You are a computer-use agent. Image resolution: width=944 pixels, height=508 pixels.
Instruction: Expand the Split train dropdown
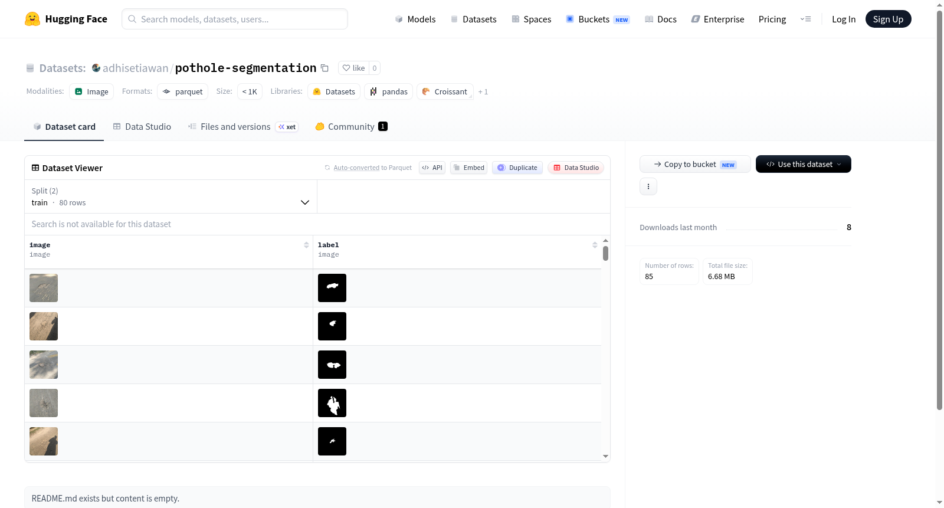(x=171, y=196)
